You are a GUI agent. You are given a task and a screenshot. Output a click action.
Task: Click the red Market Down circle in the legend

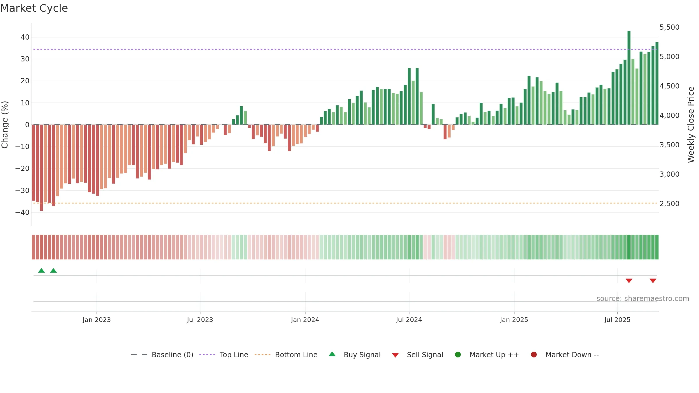[534, 355]
